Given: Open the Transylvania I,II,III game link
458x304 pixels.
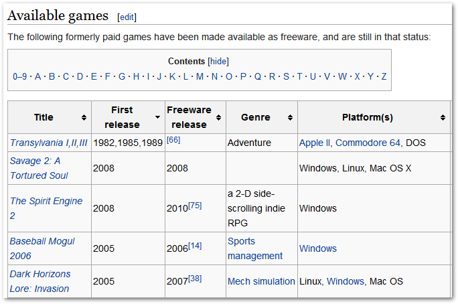Looking at the screenshot, I should (x=49, y=143).
